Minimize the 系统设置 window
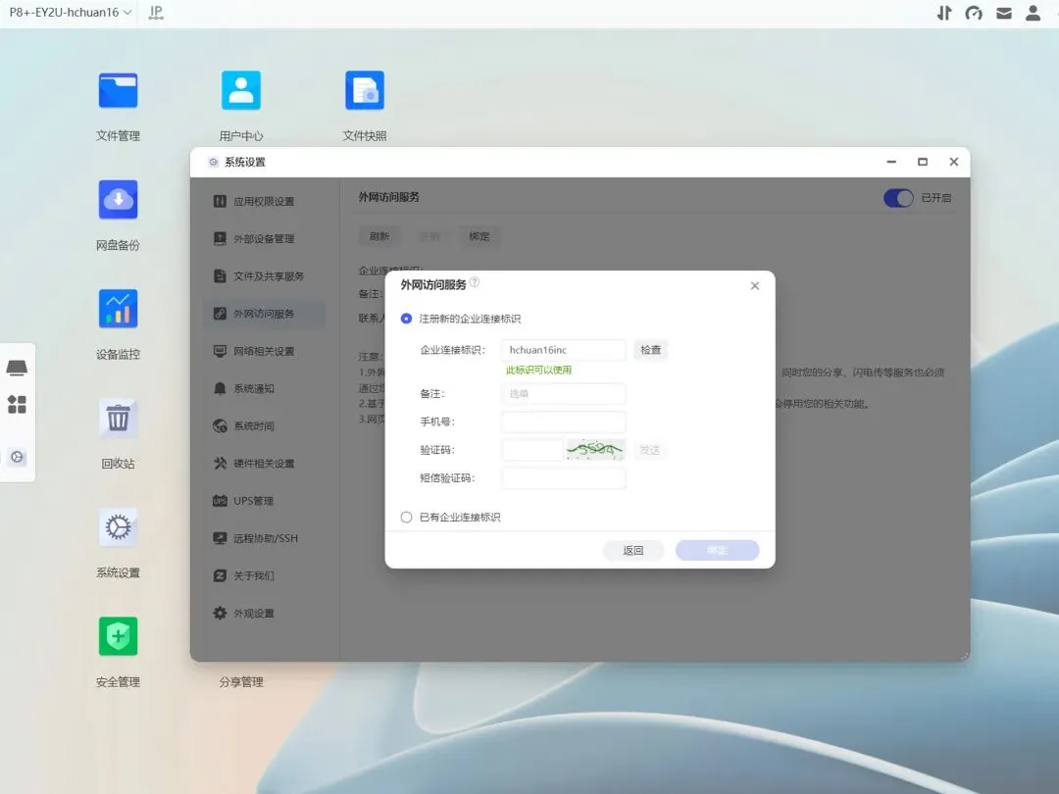This screenshot has height=794, width=1059. click(x=891, y=162)
